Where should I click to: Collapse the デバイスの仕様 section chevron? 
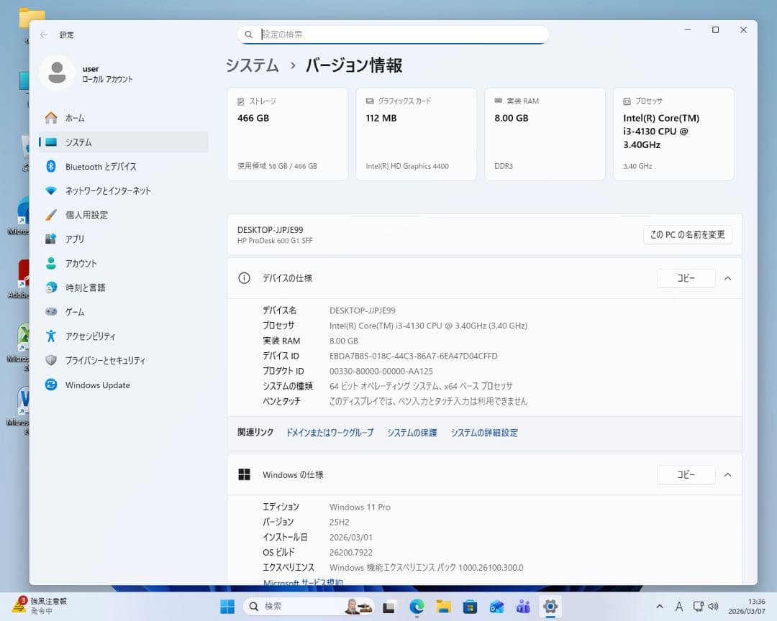tap(727, 278)
